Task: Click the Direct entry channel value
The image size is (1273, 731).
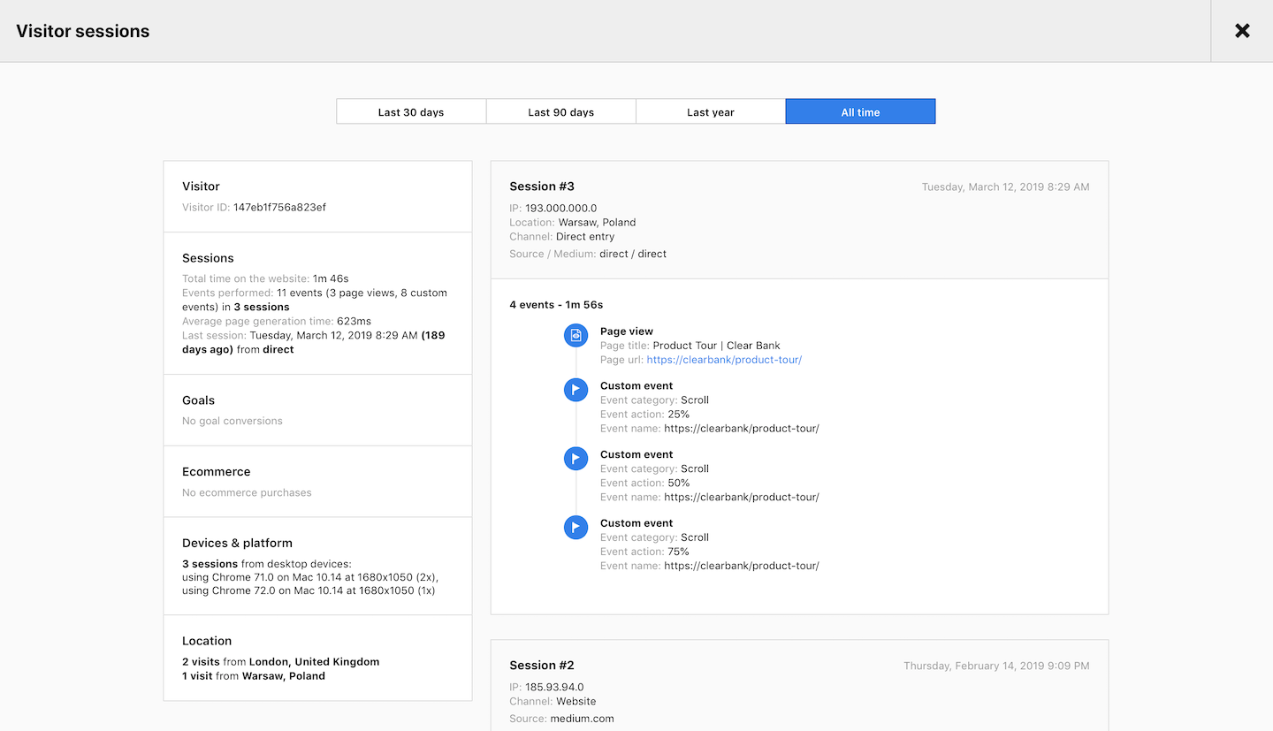Action: tap(585, 237)
